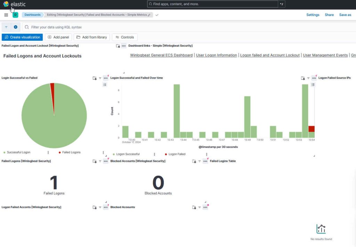Open the Winlogbeat General ECS Dashboard link
356x247 pixels.
coord(161,55)
